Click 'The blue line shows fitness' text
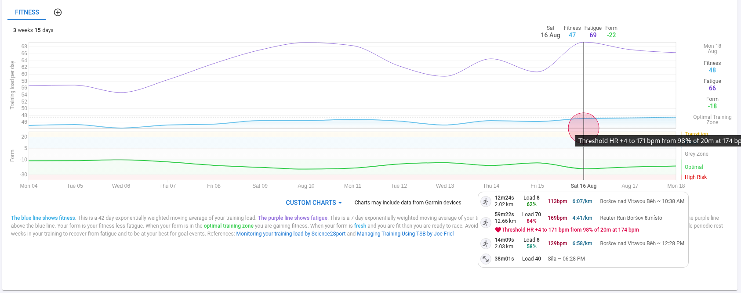741x293 pixels. pyautogui.click(x=43, y=218)
